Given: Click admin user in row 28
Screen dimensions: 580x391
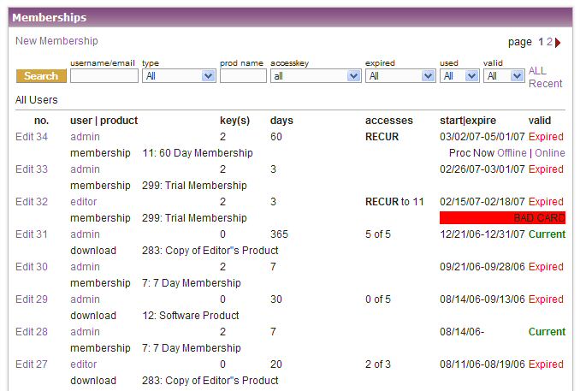Looking at the screenshot, I should click(x=85, y=332).
